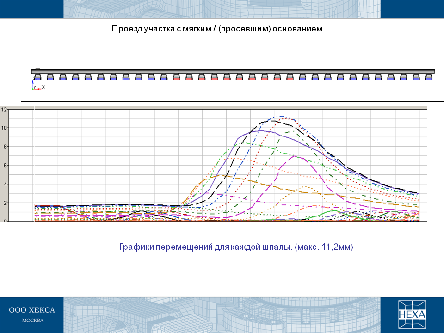Click the XYZ coordinate axis triad
Image resolution: width=444 pixels, height=333 pixels.
[38, 86]
